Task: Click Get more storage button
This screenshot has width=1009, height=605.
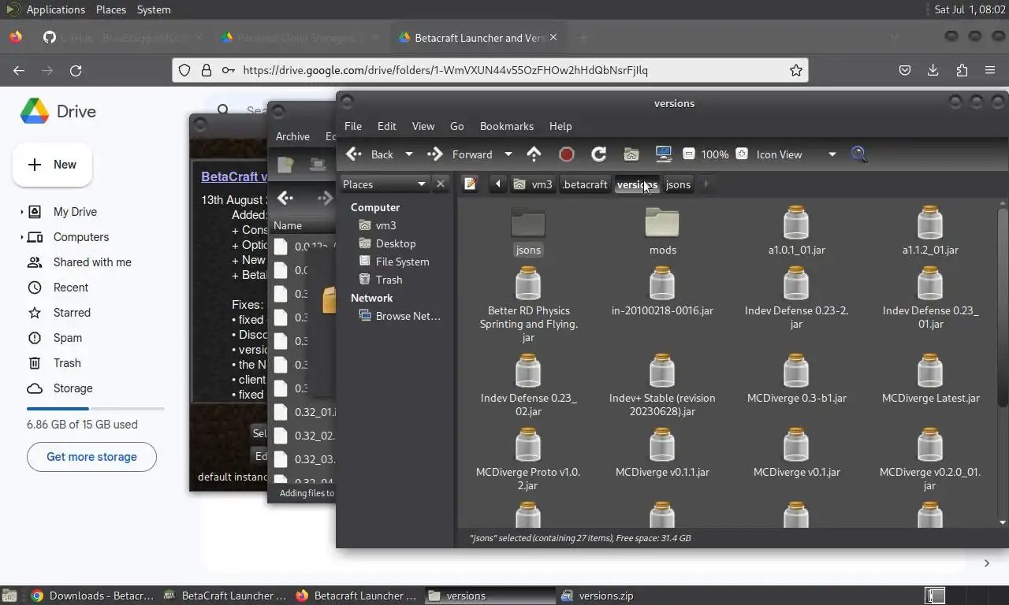Action: (91, 457)
